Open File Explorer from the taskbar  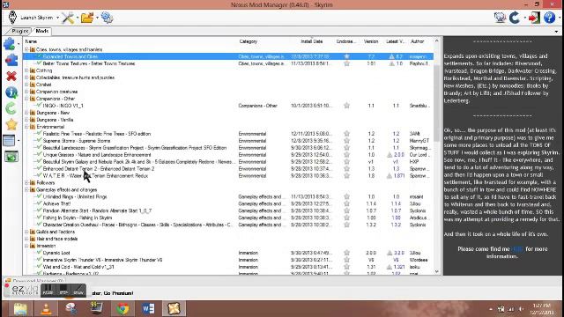[20, 309]
